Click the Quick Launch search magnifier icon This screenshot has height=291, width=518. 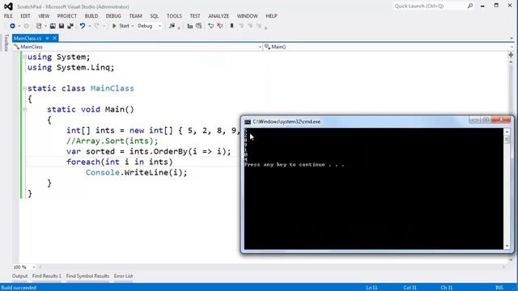pyautogui.click(x=470, y=6)
